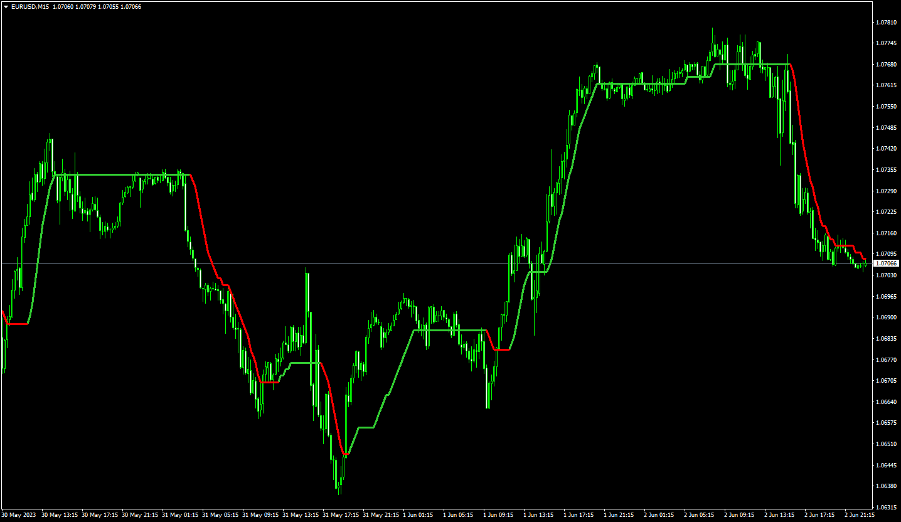The height and width of the screenshot is (522, 901).
Task: Click time axis label "30 May 21:15"
Action: (140, 515)
